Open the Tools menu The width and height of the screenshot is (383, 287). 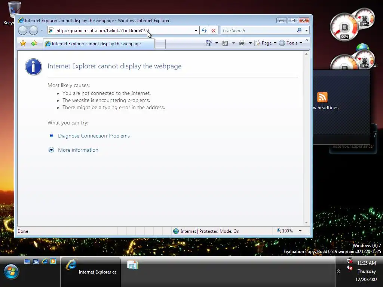291,43
